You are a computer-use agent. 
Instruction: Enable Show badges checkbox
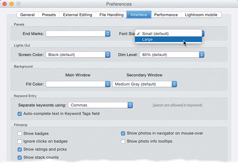[x=20, y=133]
